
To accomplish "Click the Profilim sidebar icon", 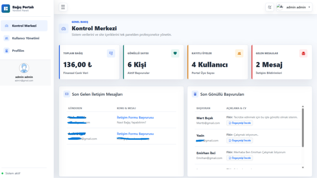I will tap(7, 51).
